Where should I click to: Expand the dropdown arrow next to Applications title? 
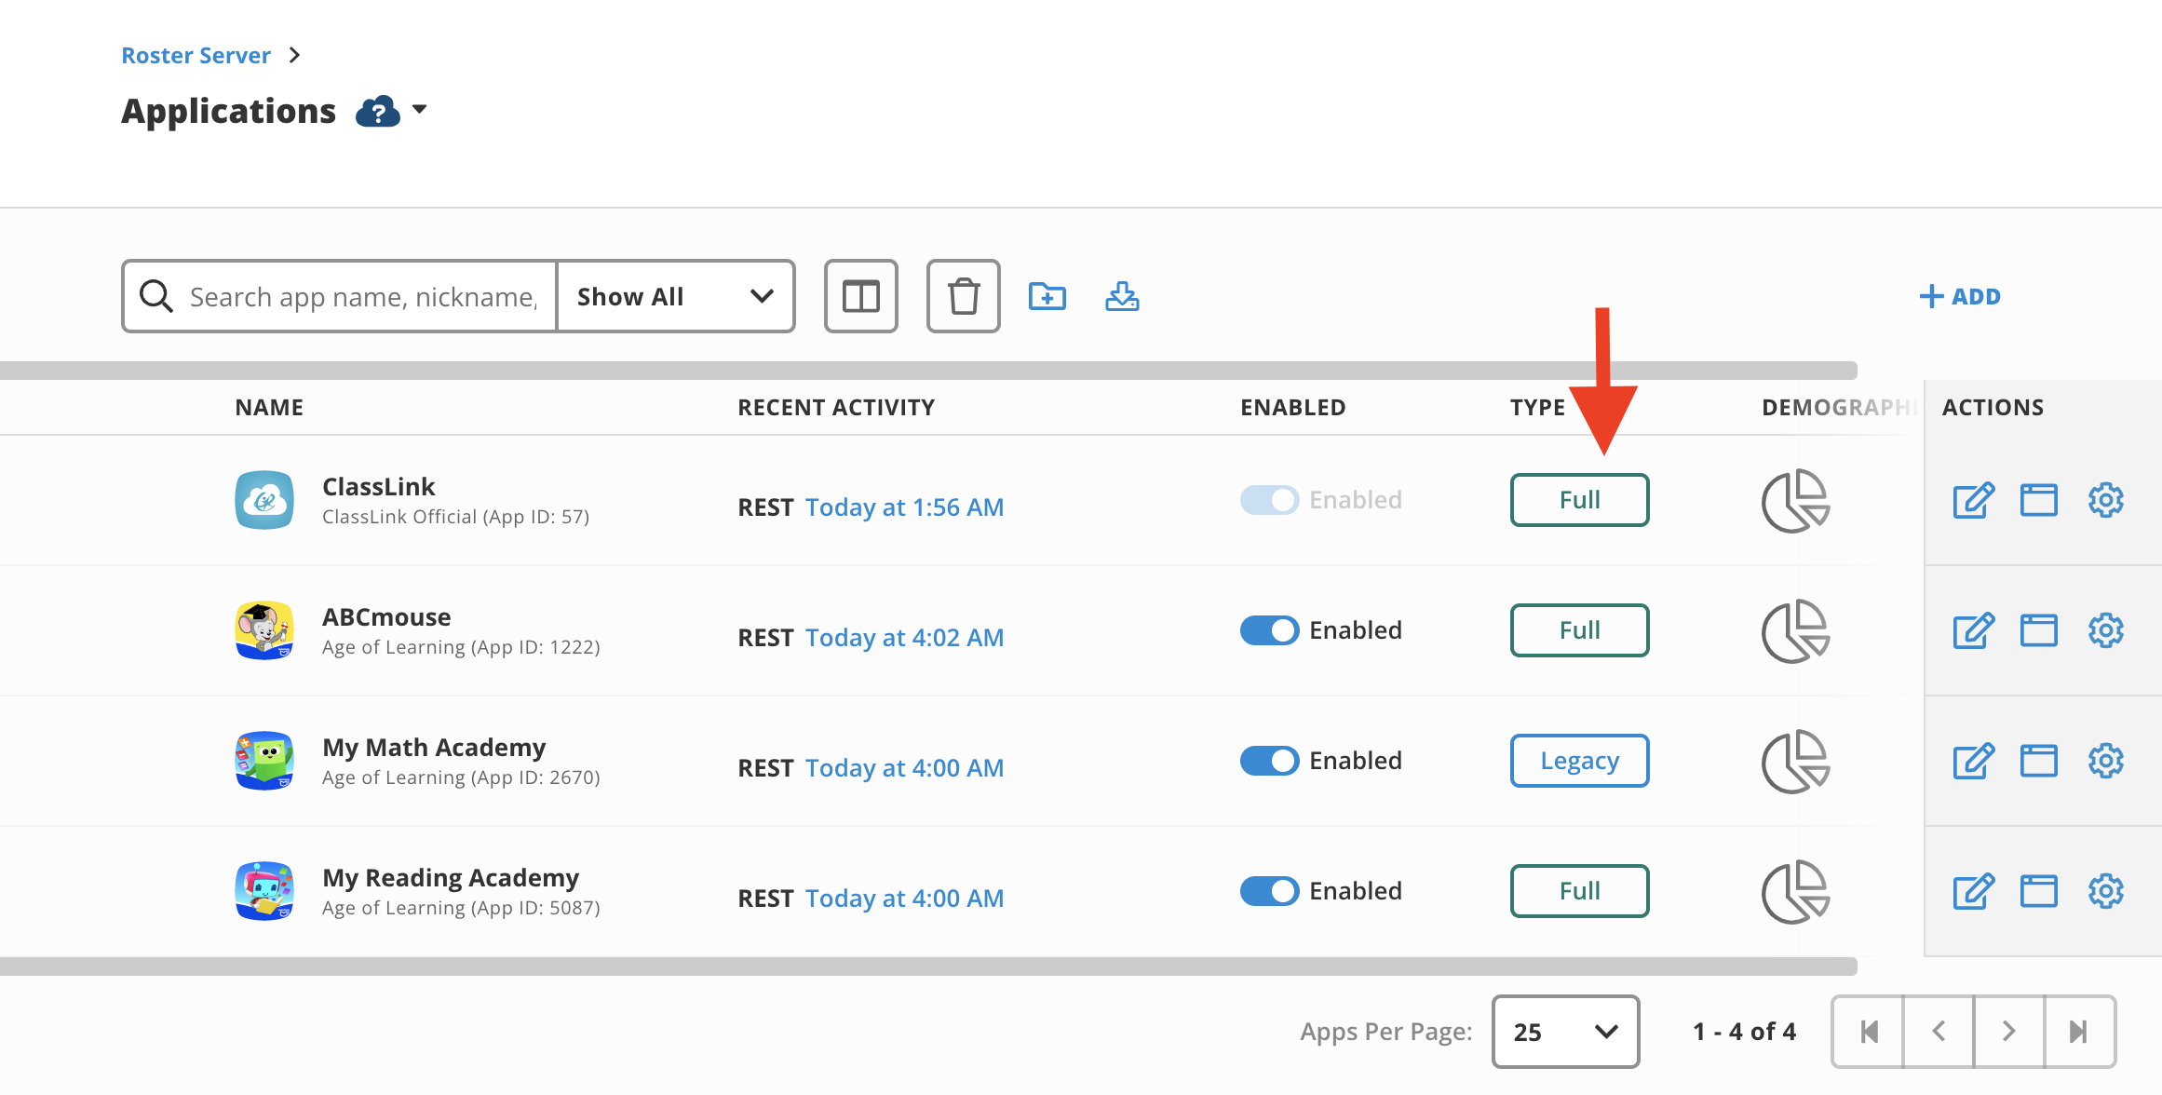coord(420,110)
